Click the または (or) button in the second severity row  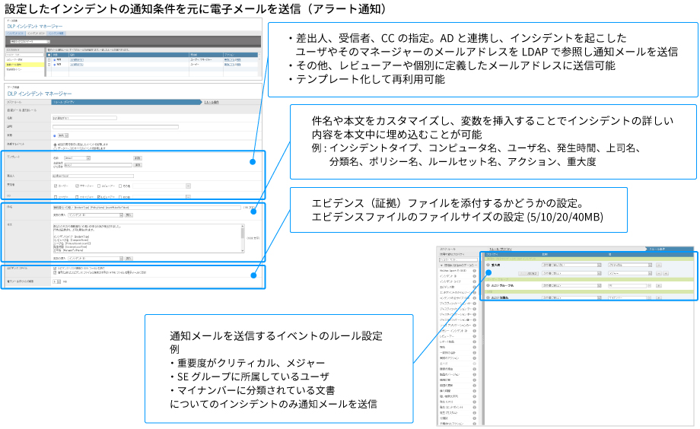tap(528, 273)
